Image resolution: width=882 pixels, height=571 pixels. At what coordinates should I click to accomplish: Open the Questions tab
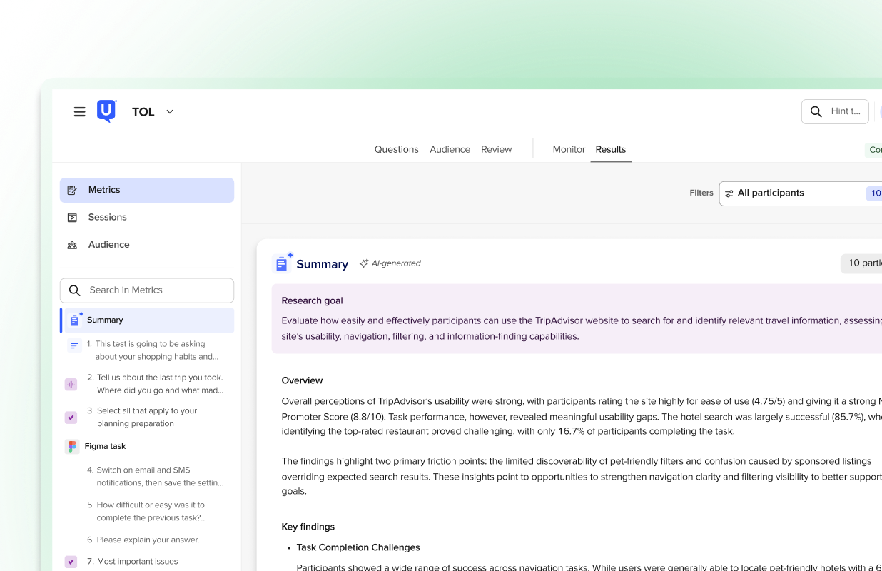tap(396, 150)
